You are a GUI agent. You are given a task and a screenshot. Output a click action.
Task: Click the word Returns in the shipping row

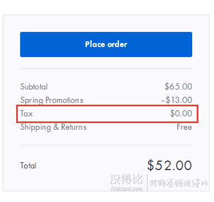click(x=74, y=127)
